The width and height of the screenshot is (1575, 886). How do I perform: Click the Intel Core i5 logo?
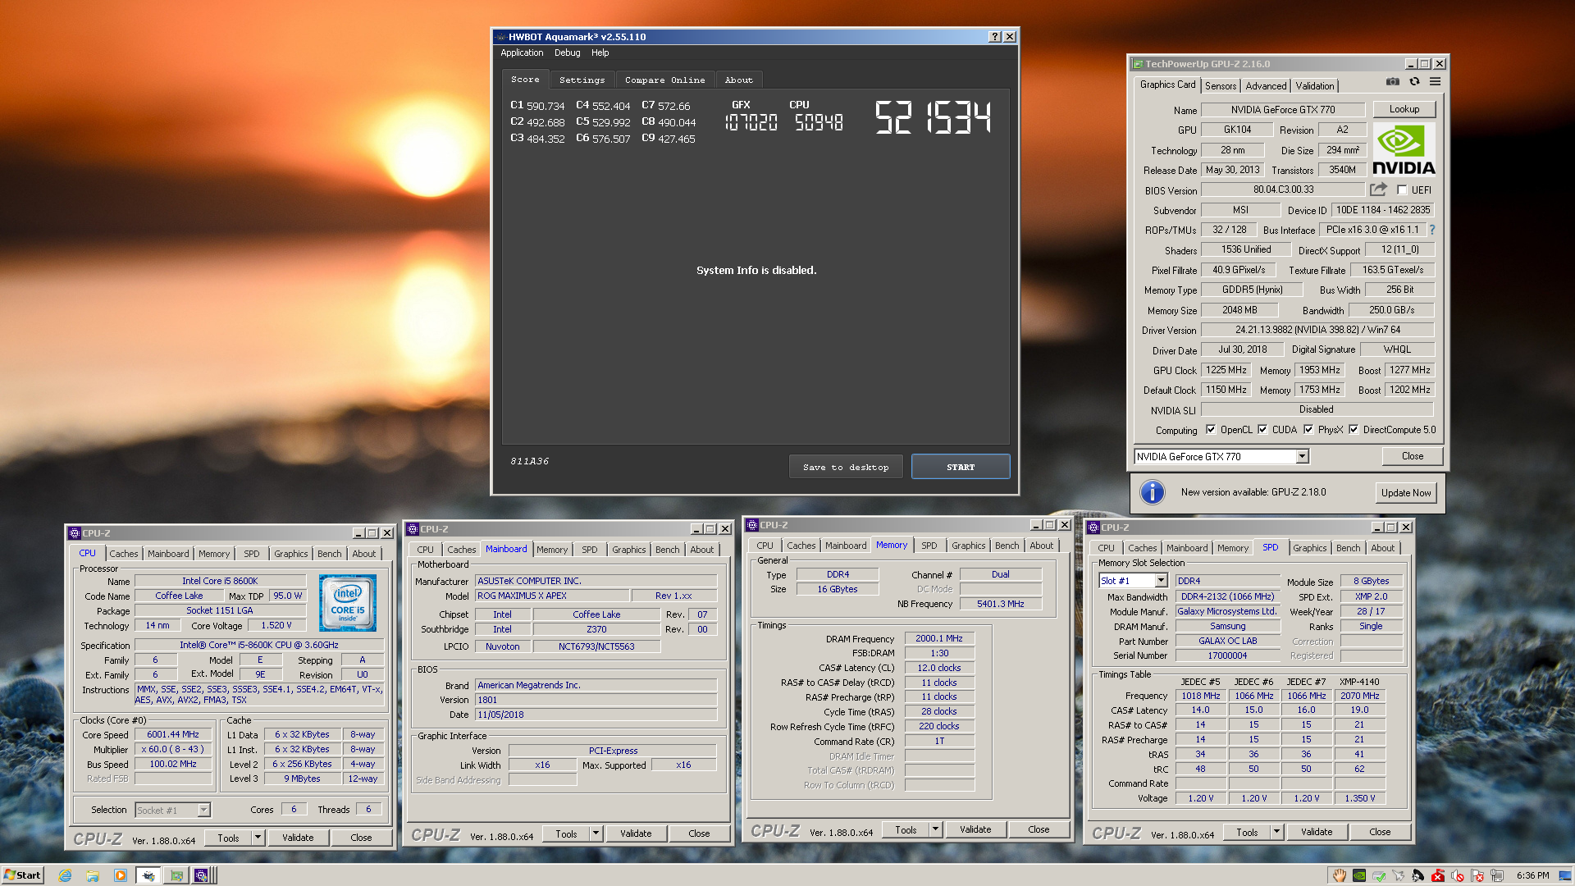pos(348,603)
